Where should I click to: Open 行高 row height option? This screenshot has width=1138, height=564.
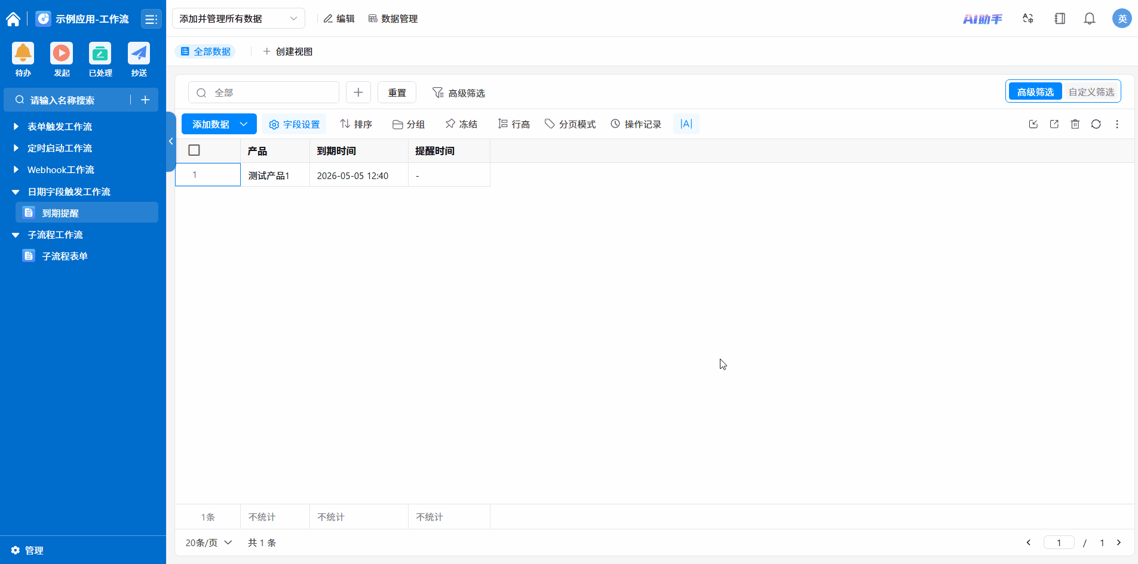pyautogui.click(x=514, y=124)
